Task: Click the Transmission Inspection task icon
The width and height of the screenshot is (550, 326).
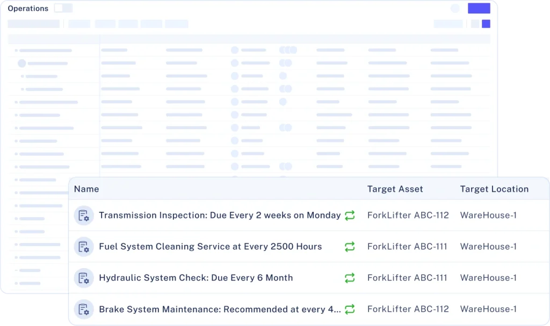Action: (x=83, y=216)
